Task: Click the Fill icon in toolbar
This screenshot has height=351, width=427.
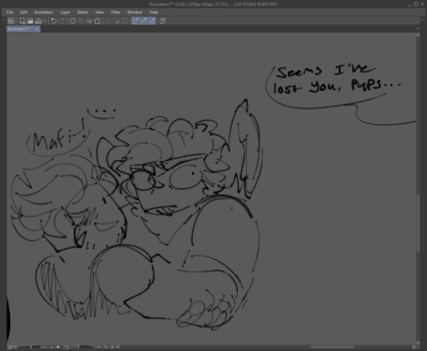Action: (89, 21)
